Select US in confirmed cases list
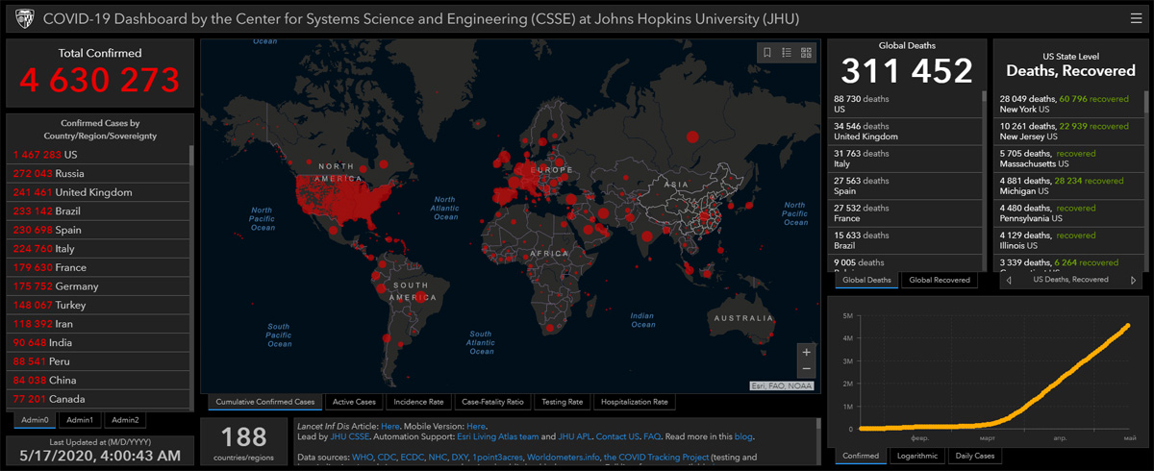 point(99,155)
